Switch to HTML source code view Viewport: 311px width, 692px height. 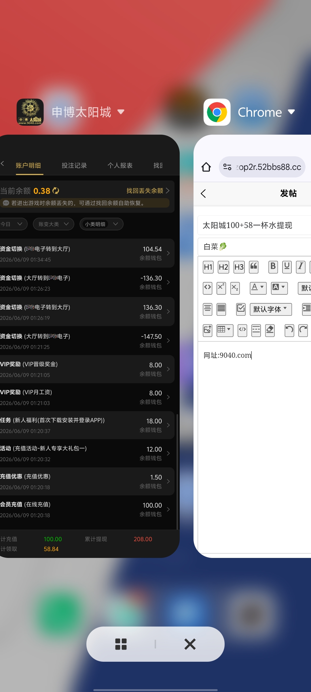[x=242, y=330]
